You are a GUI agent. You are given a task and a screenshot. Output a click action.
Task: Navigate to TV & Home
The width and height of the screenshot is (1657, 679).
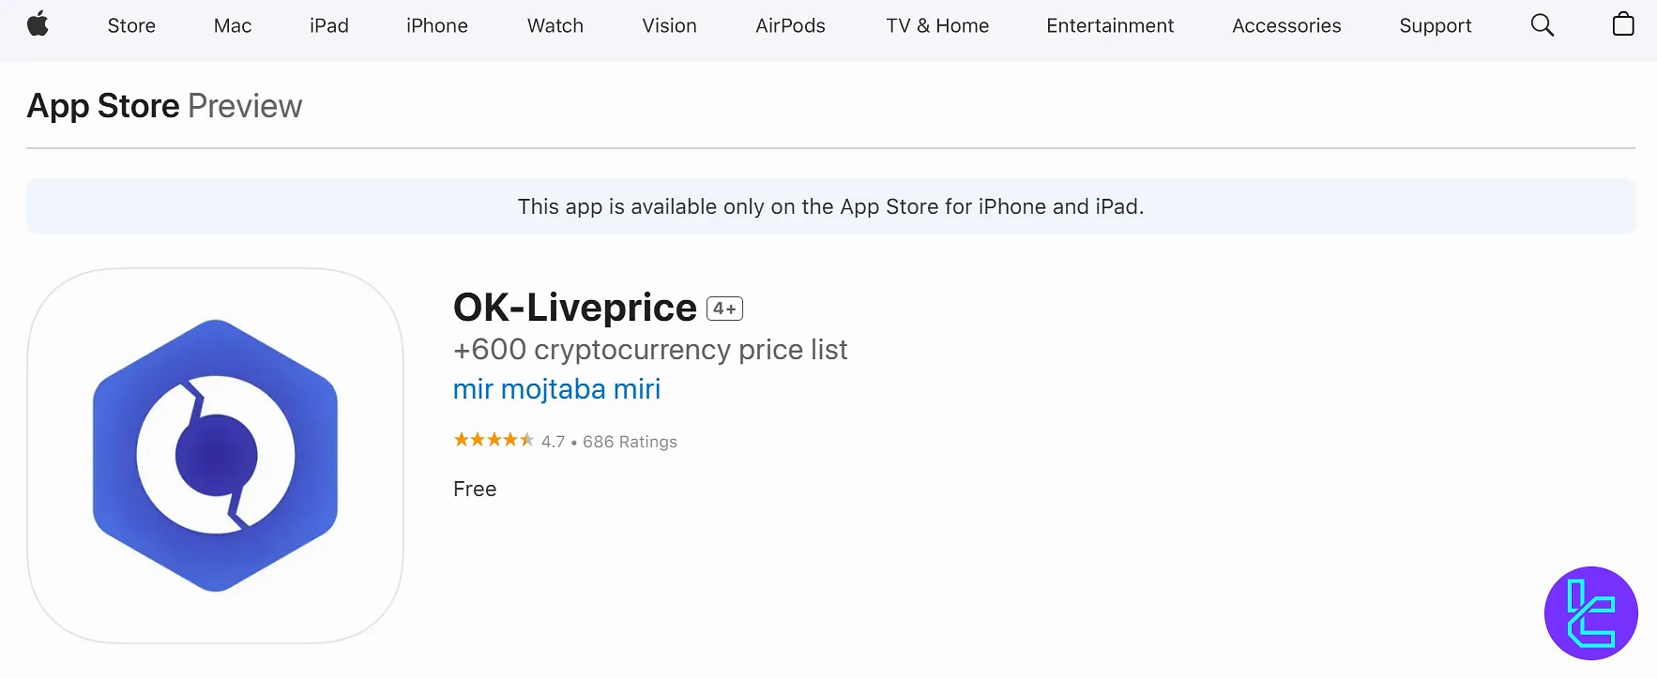point(937,26)
